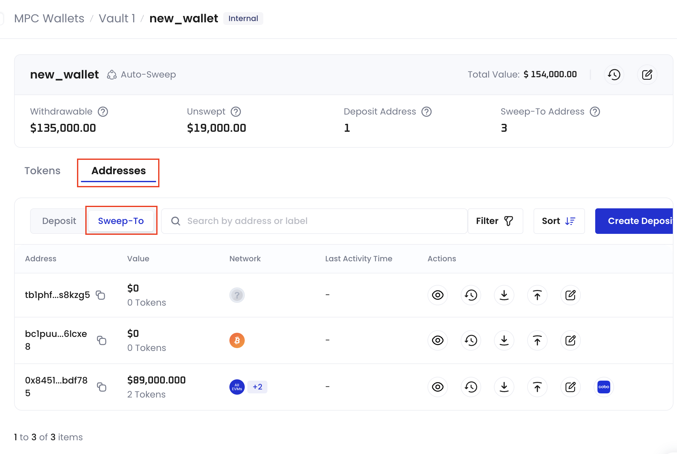View details of address tb1phf...s8kzg5

pyautogui.click(x=437, y=295)
